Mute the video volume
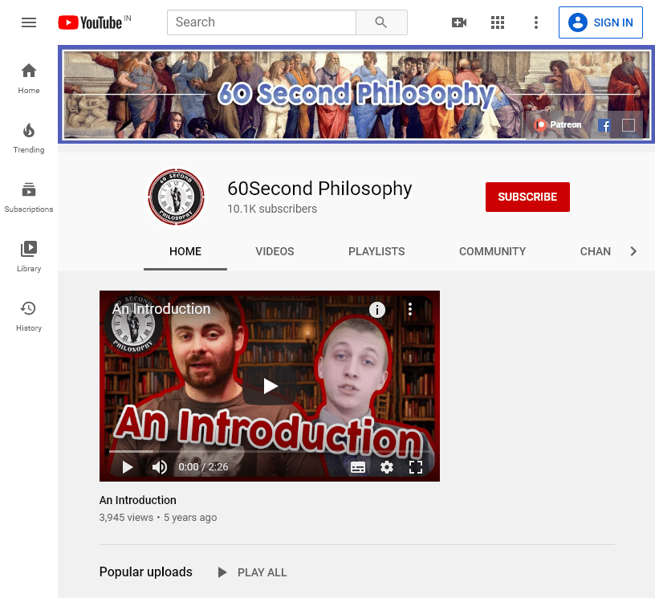 (159, 467)
